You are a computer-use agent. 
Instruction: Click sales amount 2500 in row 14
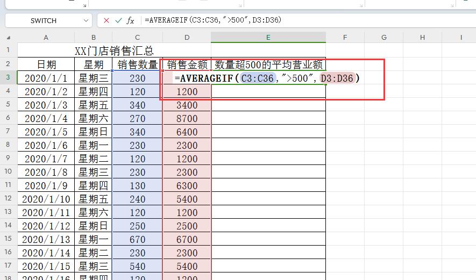(x=187, y=226)
